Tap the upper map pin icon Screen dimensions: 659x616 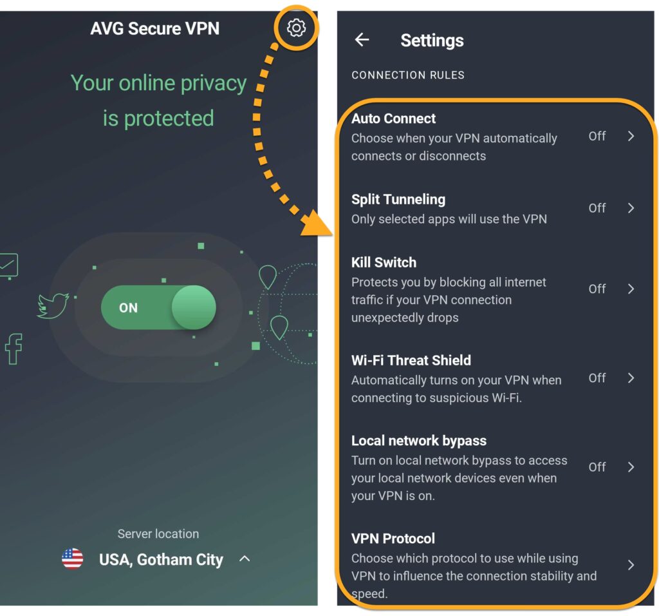click(x=268, y=277)
